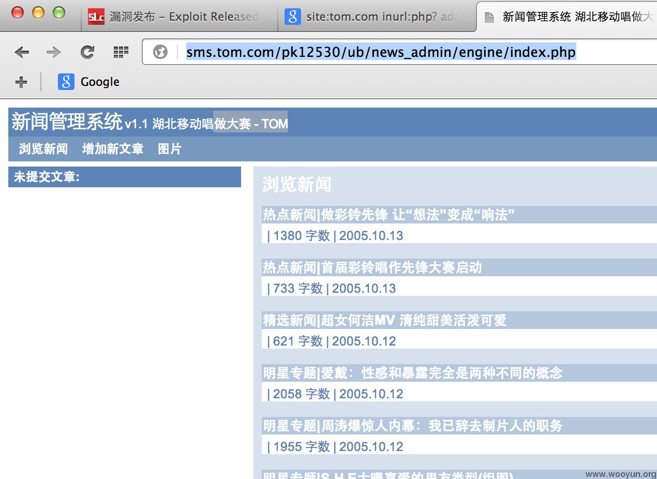Screen dimensions: 657x479
Task: Click '621 字数 | 2005.10.12' info line
Action: point(331,341)
